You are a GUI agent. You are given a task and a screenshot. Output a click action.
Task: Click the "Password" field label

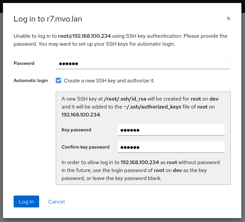24,63
